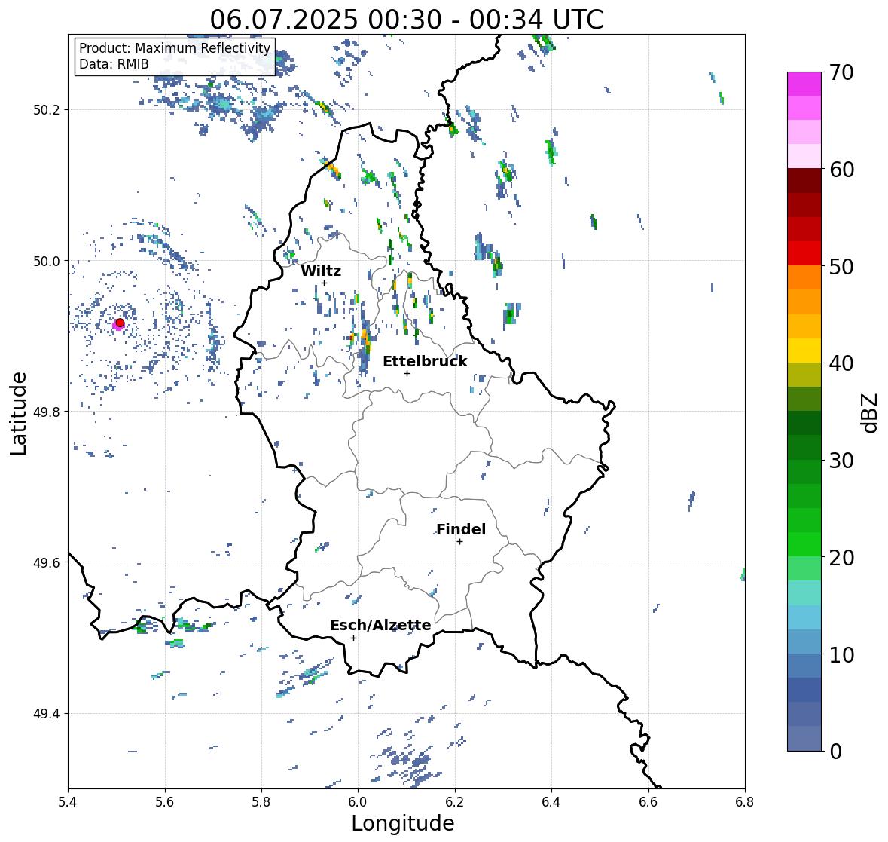
Task: Click the longitude tick label 5.4
Action: (68, 802)
